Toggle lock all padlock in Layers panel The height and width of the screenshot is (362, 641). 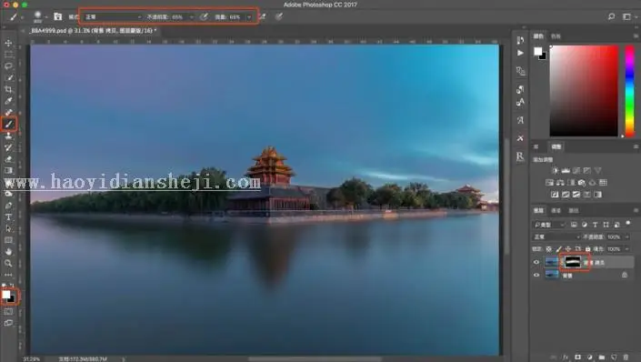(x=587, y=248)
